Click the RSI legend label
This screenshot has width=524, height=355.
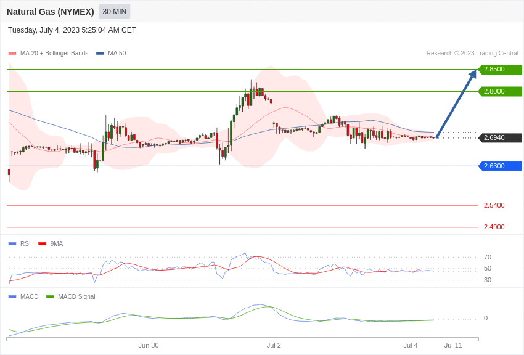[25, 244]
